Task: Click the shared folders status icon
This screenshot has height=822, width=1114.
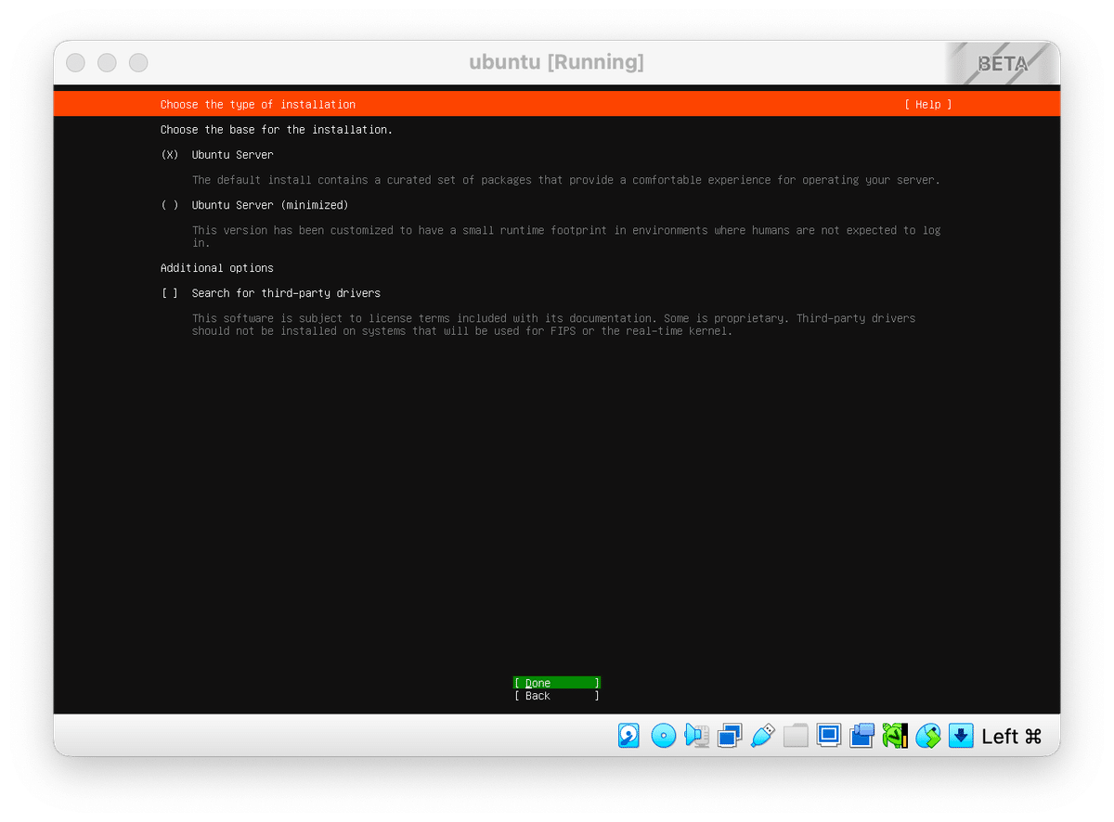Action: (x=796, y=736)
